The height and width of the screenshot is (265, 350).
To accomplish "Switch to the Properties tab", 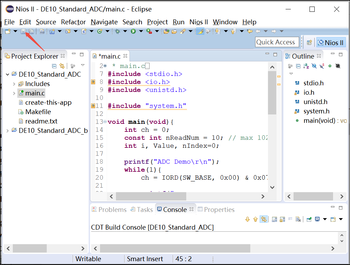I will pos(216,210).
